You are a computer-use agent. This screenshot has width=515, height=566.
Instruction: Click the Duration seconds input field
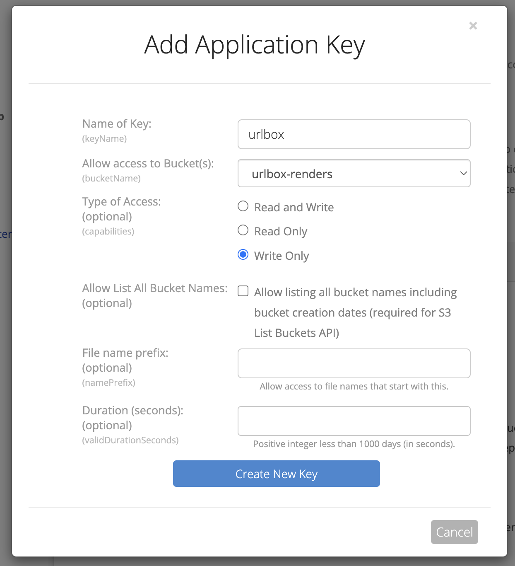354,421
